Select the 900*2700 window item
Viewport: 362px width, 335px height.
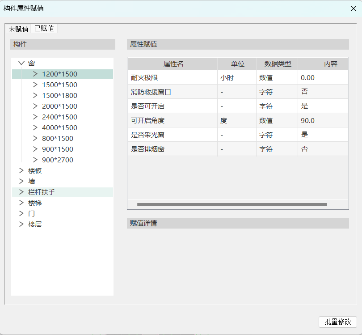click(58, 160)
